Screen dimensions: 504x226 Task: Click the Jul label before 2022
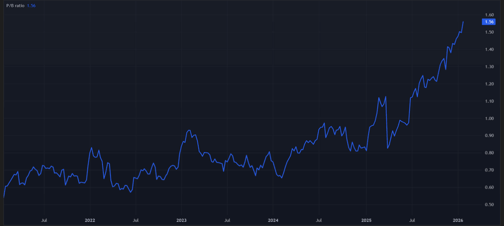tap(44, 220)
